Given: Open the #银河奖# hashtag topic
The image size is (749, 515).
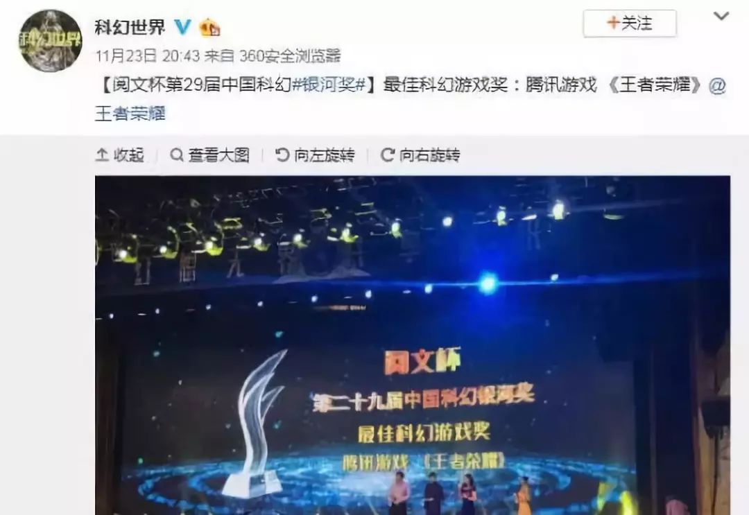Looking at the screenshot, I should point(329,85).
